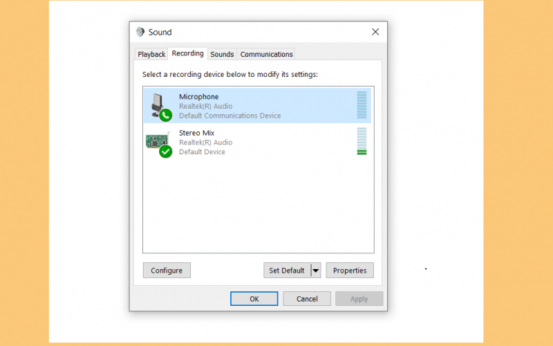The image size is (553, 346).
Task: Click the green checkmark badge on Stereo Mix
Action: 165,152
